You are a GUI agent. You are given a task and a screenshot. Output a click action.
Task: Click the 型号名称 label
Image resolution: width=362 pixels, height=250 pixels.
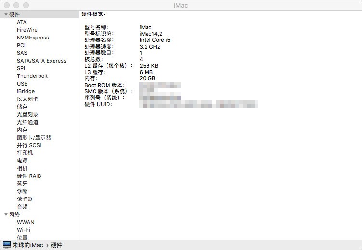96,27
